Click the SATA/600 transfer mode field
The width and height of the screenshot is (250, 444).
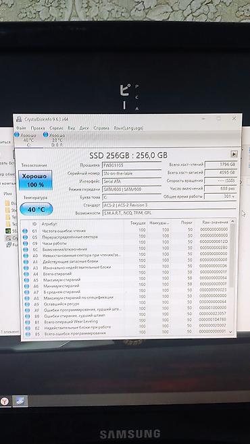(x=132, y=189)
